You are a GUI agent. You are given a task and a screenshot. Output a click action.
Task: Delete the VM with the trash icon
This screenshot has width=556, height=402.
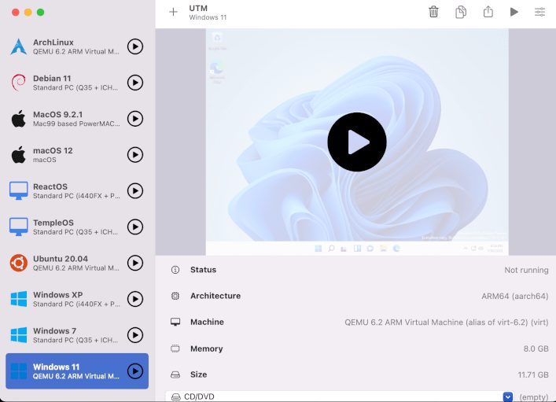click(433, 12)
